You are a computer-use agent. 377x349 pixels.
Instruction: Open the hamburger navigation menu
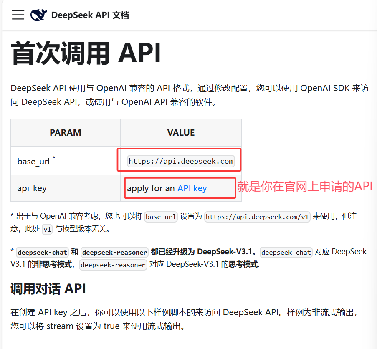(18, 15)
